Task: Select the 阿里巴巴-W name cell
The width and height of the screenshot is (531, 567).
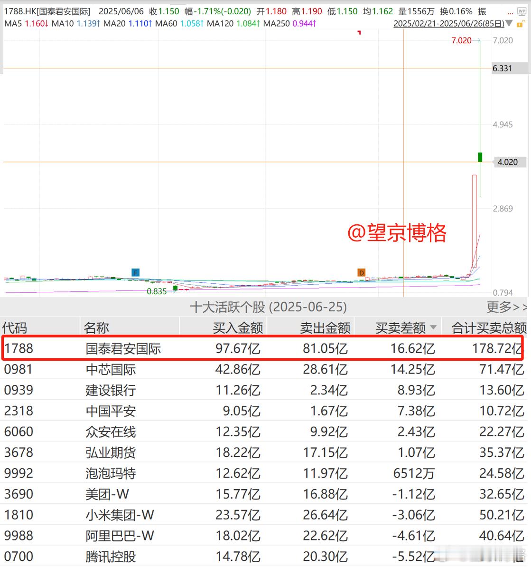Action: [120, 536]
